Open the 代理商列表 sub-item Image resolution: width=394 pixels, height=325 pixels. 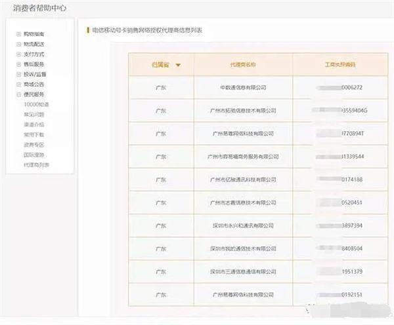[36, 164]
